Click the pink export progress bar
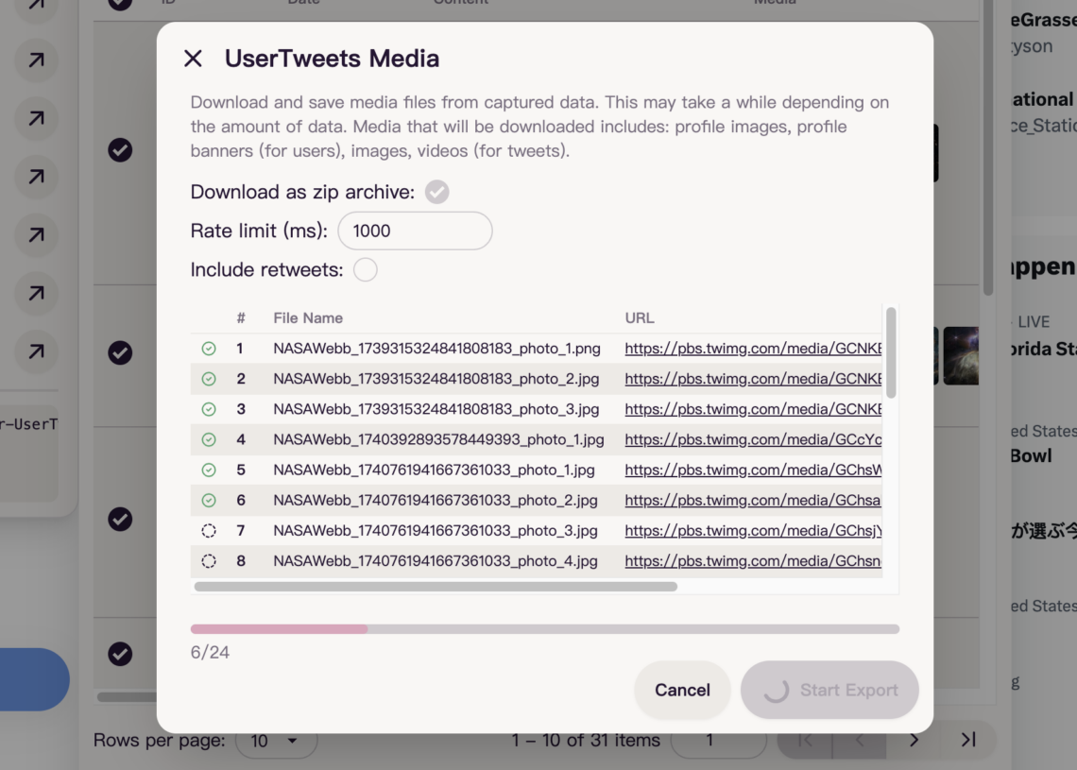The height and width of the screenshot is (770, 1077). [x=279, y=627]
